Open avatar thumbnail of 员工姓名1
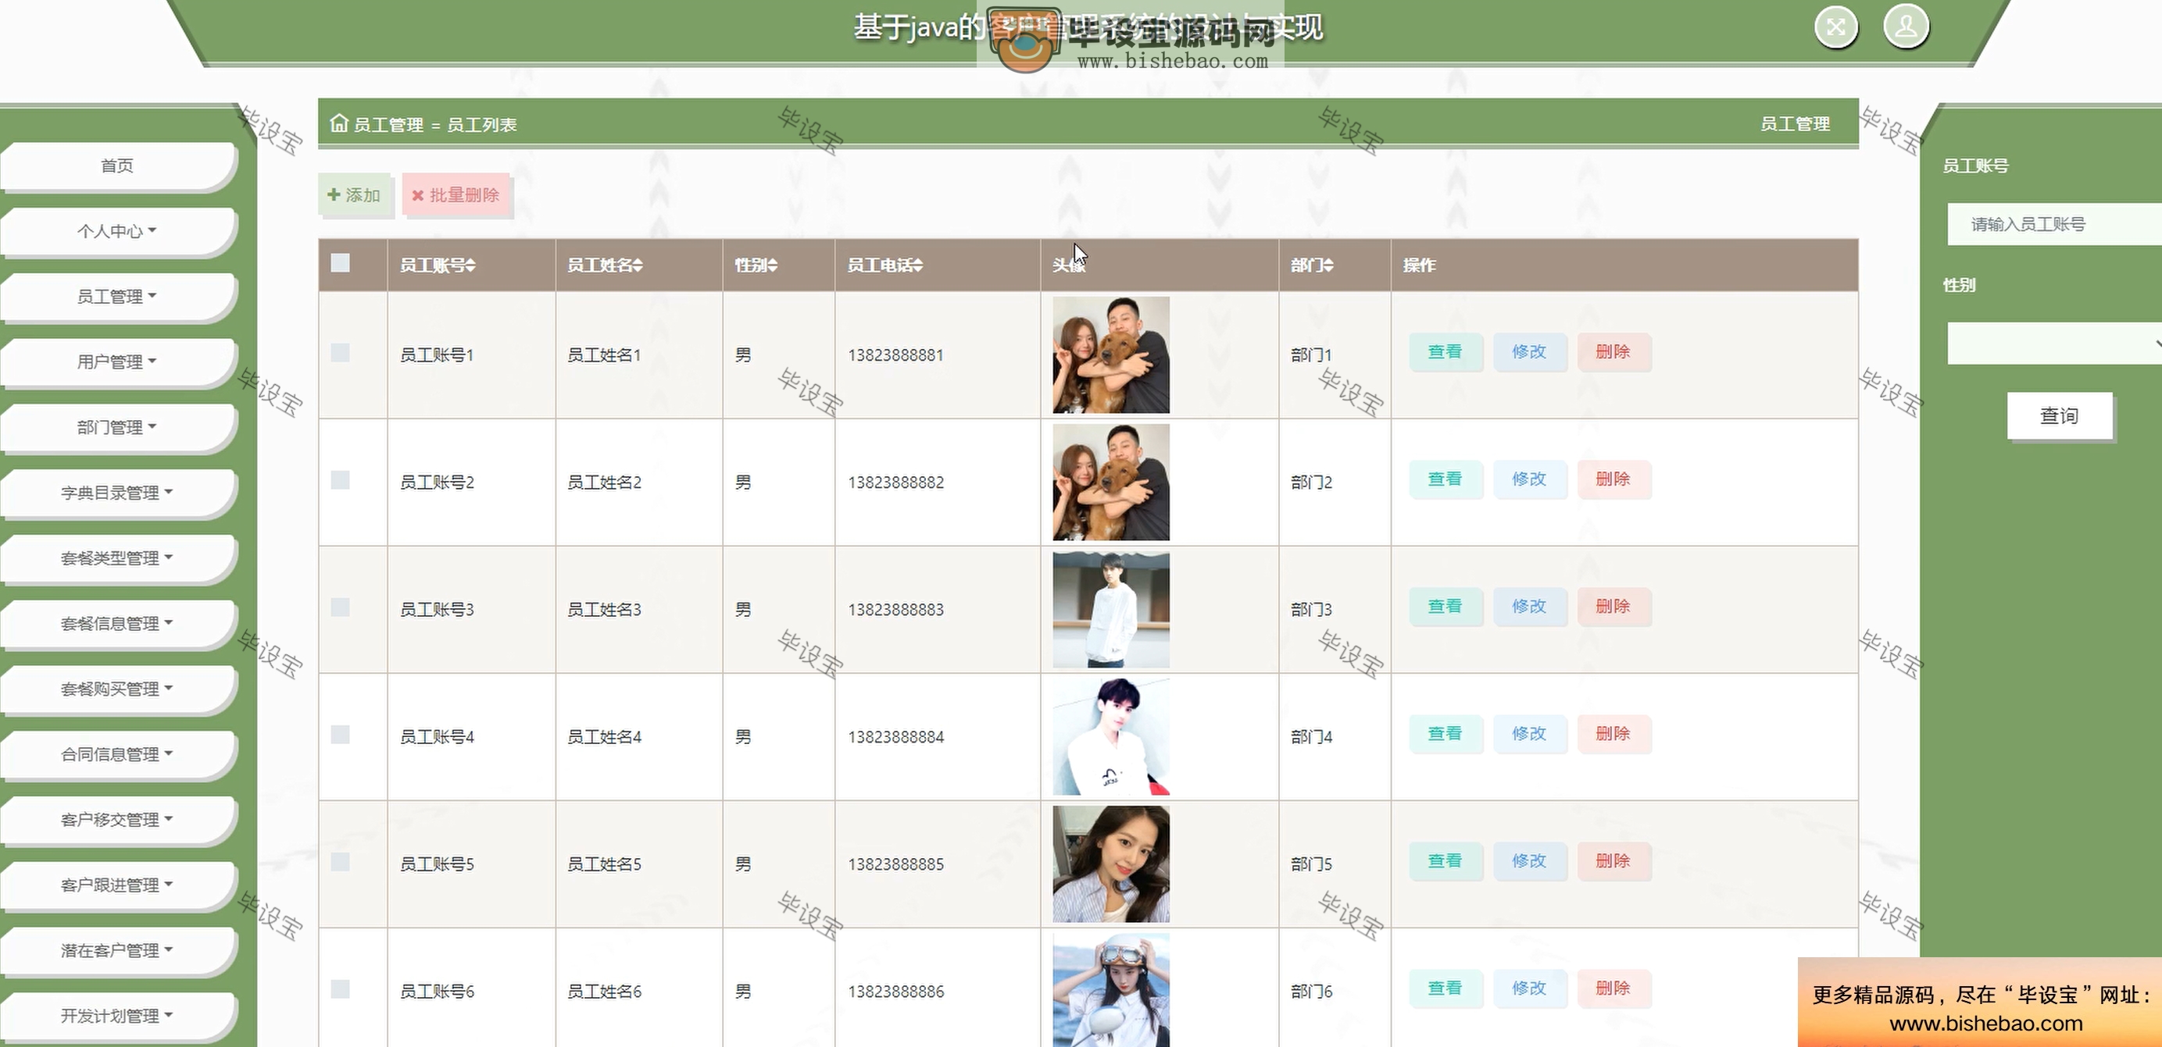Screen dimensions: 2162x1047 pos(1110,355)
